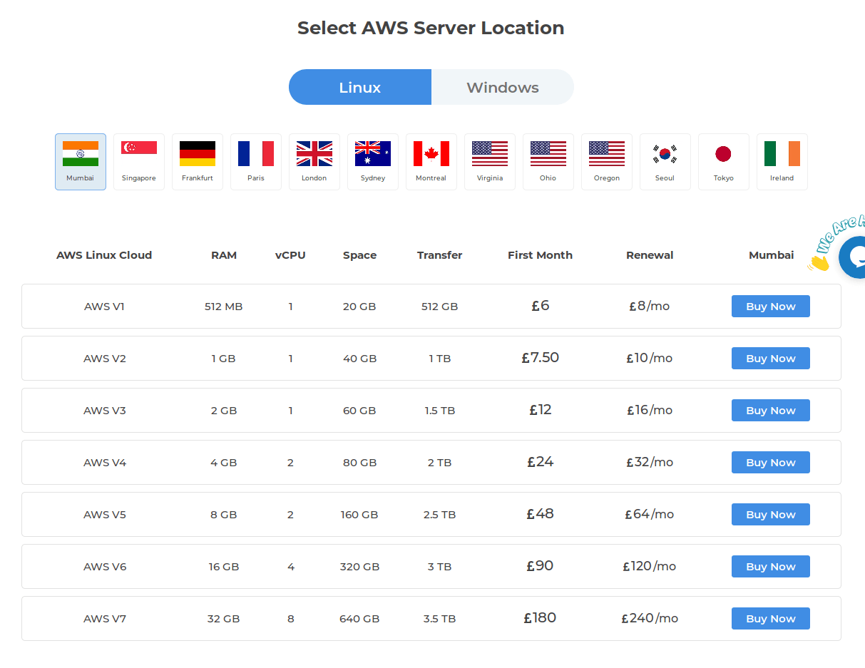Select the Oregon US flag location

pos(607,162)
